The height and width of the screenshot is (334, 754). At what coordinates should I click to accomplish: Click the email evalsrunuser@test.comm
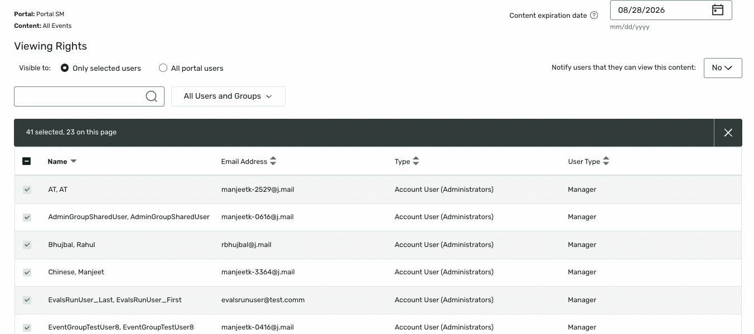click(263, 300)
